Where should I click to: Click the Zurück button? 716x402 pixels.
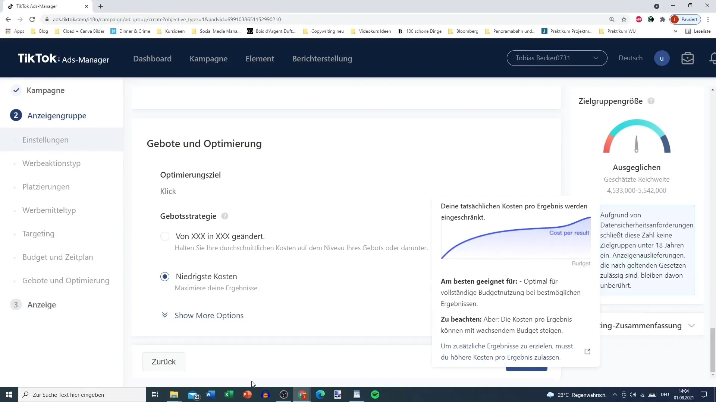click(164, 362)
